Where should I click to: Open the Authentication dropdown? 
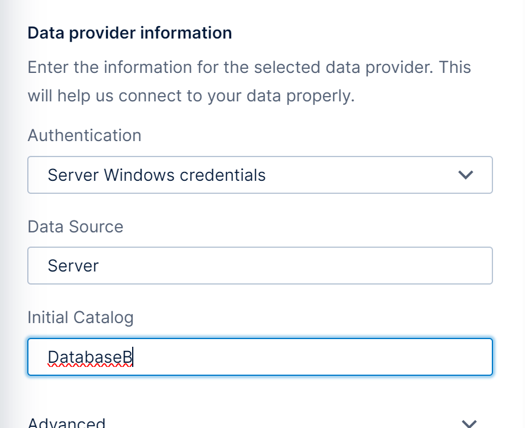click(x=260, y=175)
